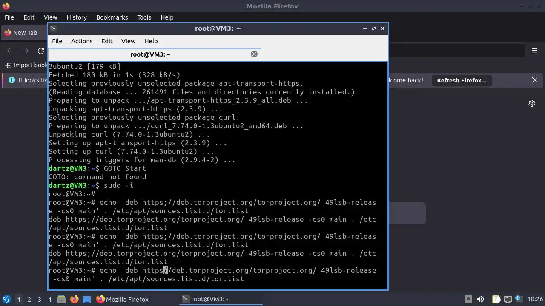
Task: Click 'Fetched 180 kB in 1s' line
Action: tap(114, 75)
